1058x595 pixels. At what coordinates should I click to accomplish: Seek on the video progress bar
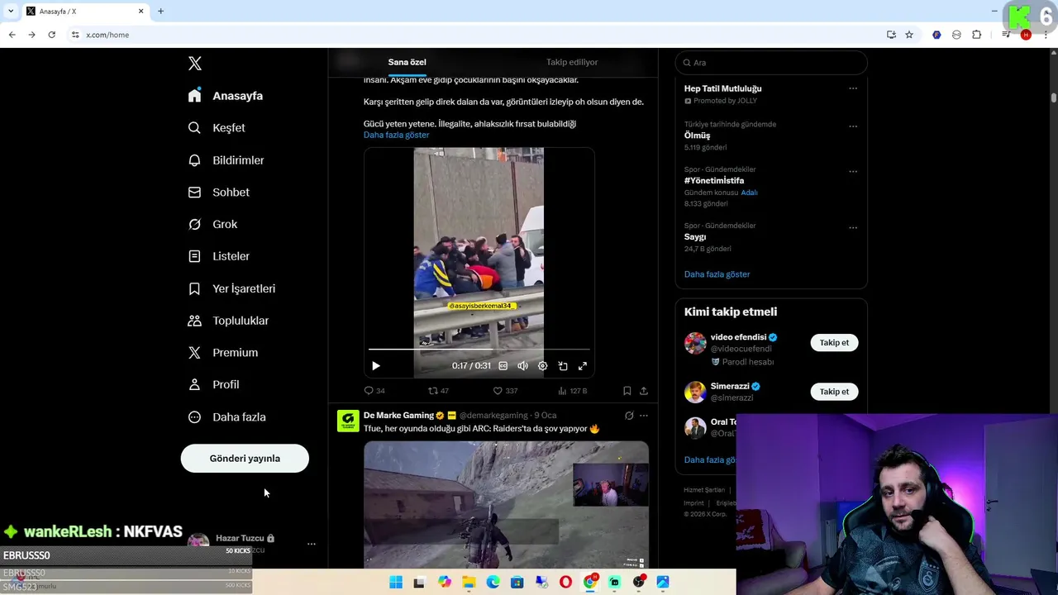tap(479, 350)
